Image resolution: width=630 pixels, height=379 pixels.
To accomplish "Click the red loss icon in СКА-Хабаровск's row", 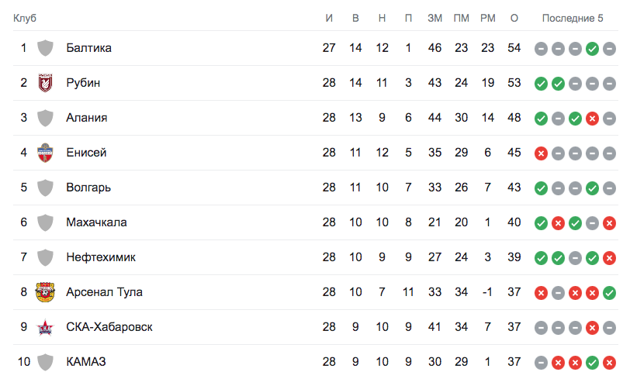I will tap(592, 327).
